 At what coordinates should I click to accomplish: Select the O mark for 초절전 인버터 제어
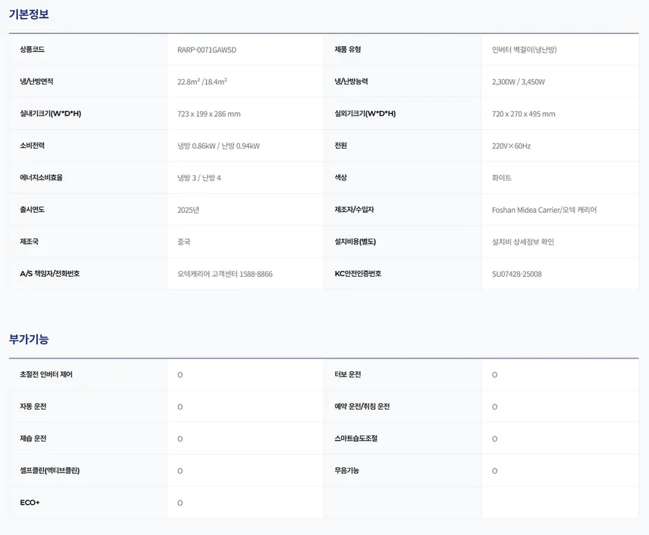(x=180, y=375)
